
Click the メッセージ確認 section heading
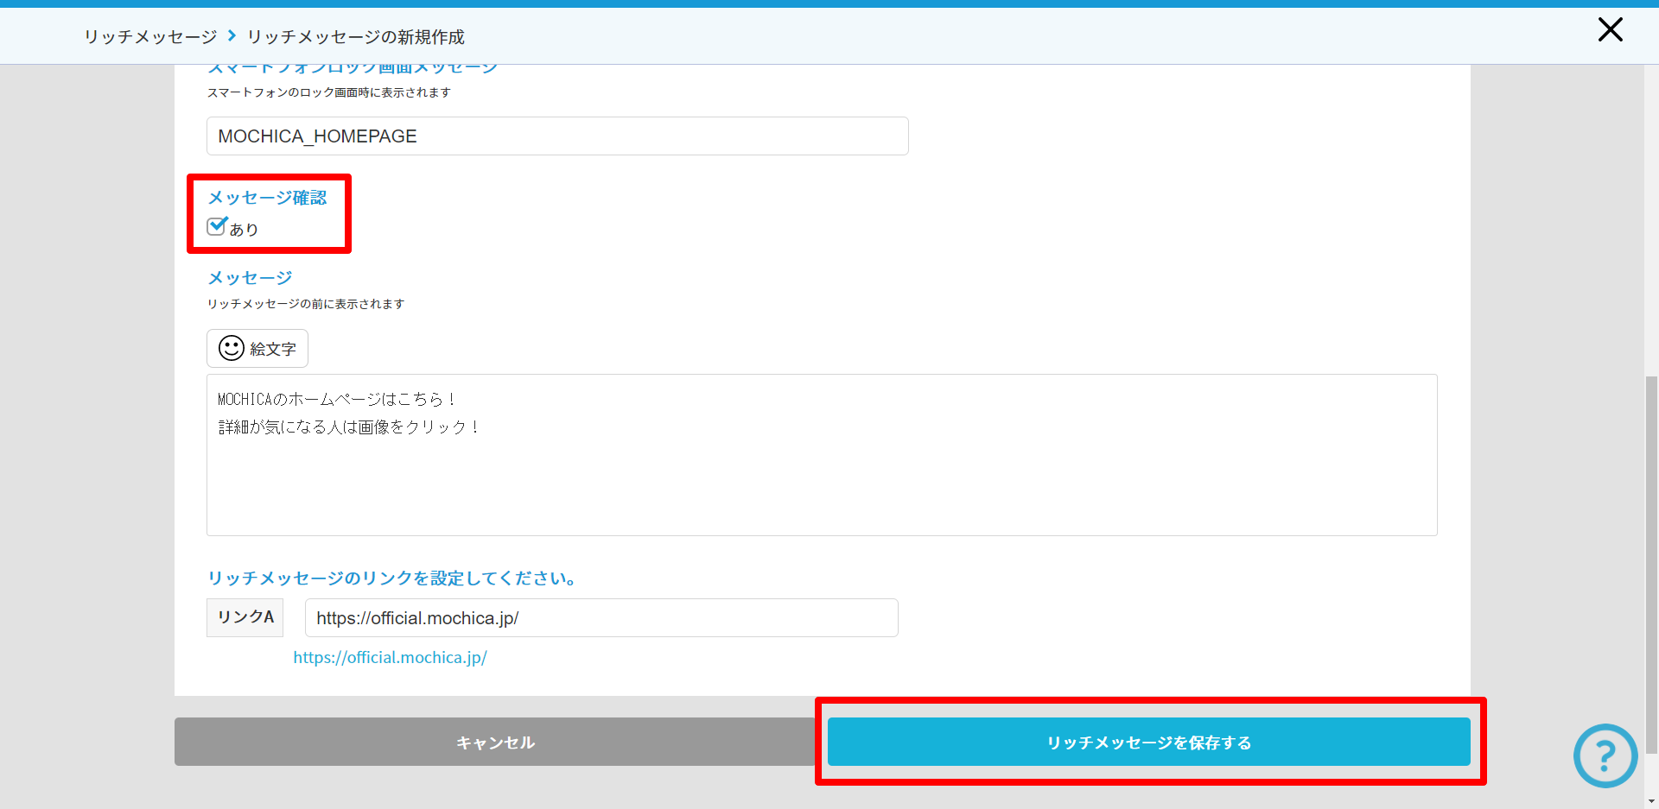tap(267, 198)
